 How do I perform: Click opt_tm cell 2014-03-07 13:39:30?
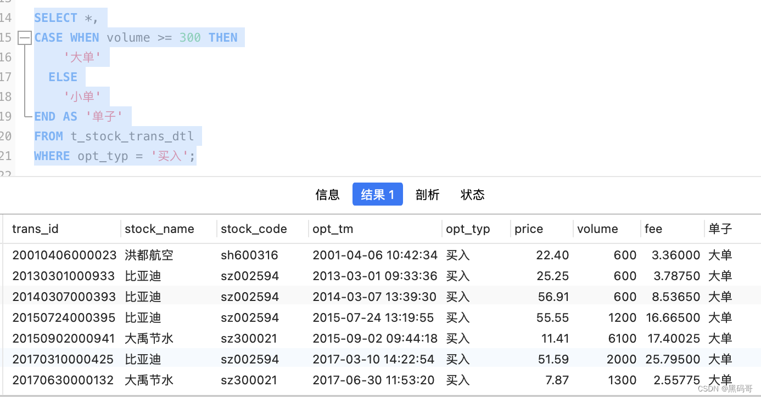(x=374, y=297)
